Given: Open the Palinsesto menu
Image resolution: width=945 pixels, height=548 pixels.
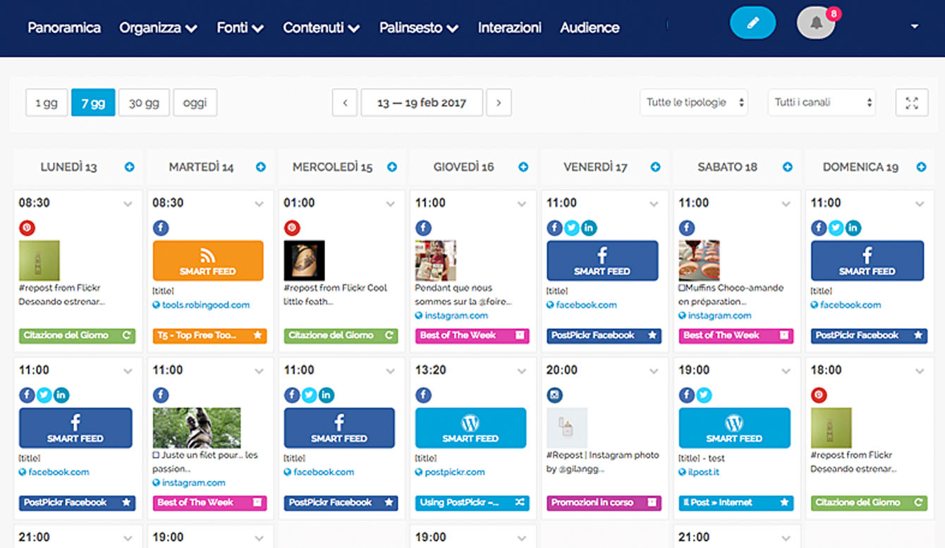Looking at the screenshot, I should (419, 28).
